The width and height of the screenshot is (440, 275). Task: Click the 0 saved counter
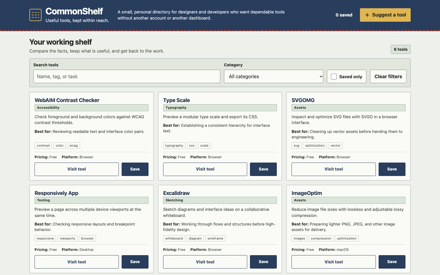point(344,15)
